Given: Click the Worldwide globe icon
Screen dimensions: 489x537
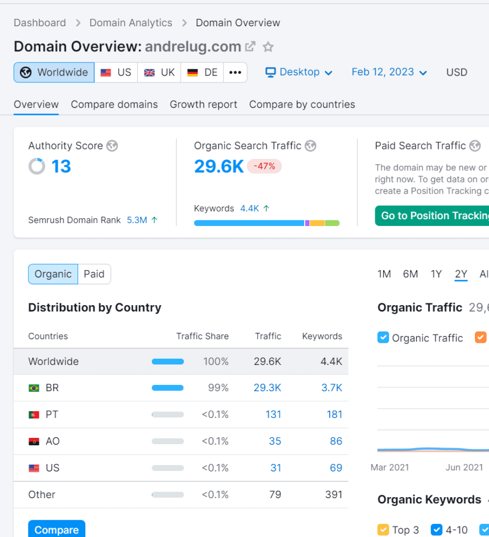Looking at the screenshot, I should (26, 72).
